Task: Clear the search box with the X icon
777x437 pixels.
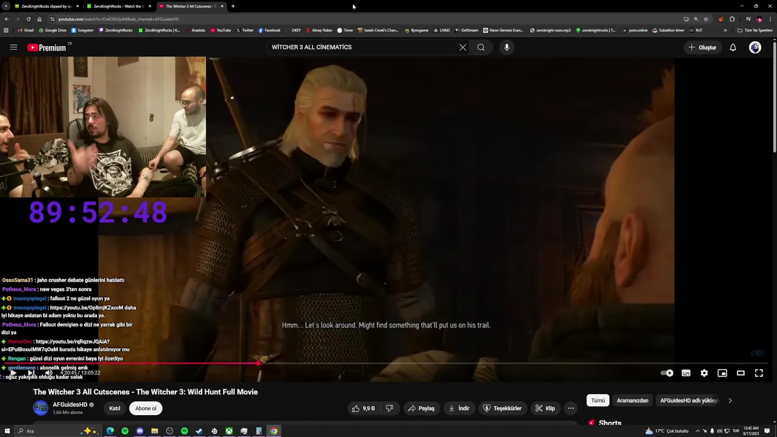Action: point(463,47)
